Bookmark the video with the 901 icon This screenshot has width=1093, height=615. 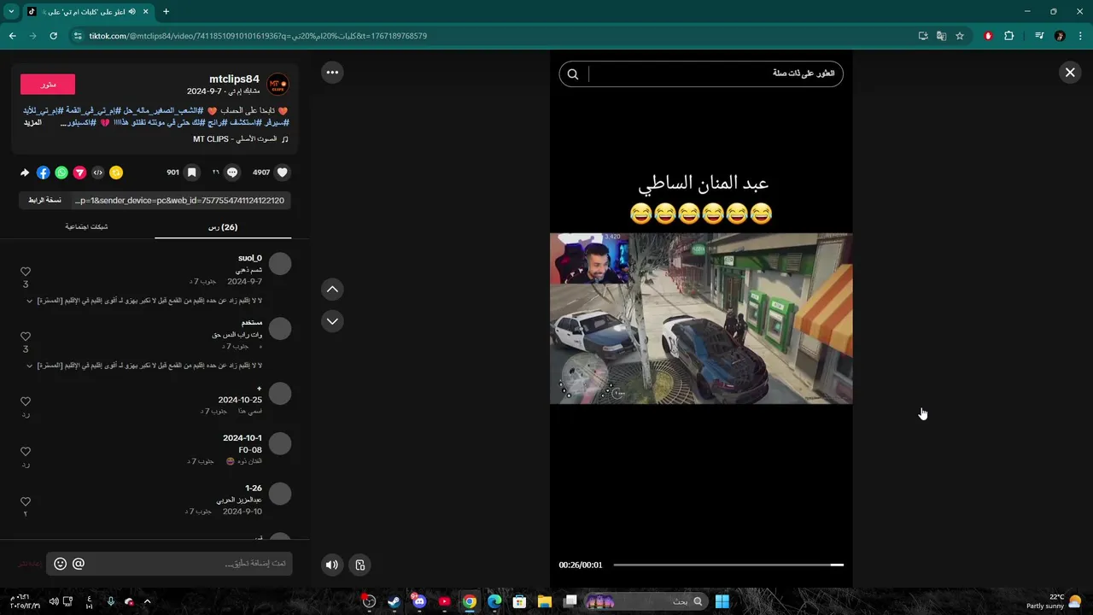click(192, 173)
